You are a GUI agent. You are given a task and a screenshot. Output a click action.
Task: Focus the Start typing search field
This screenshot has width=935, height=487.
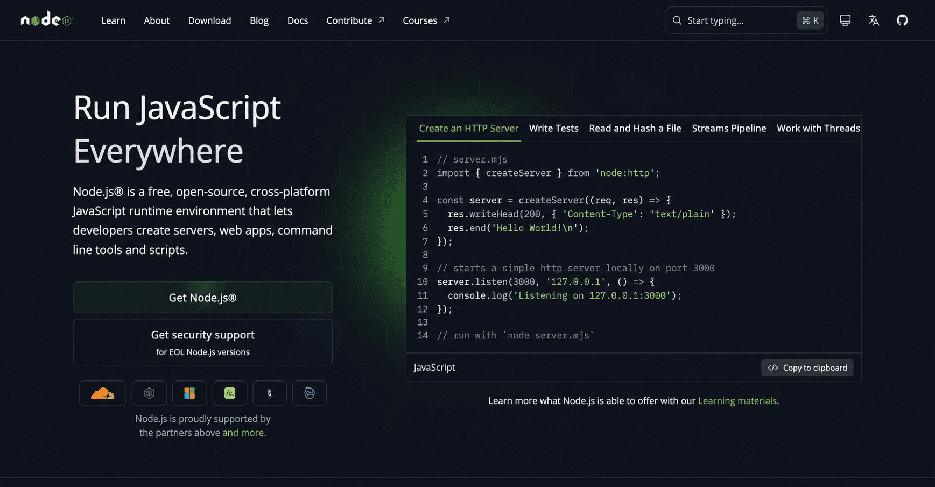click(746, 20)
